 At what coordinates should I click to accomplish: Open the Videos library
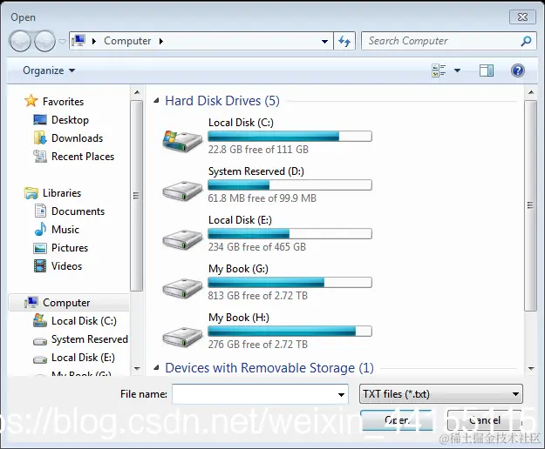pos(58,266)
